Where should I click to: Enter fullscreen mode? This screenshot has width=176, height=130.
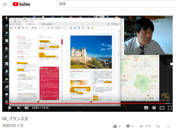[x=170, y=108]
